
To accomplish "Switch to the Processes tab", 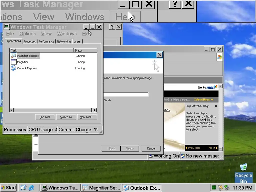I will click(30, 41).
